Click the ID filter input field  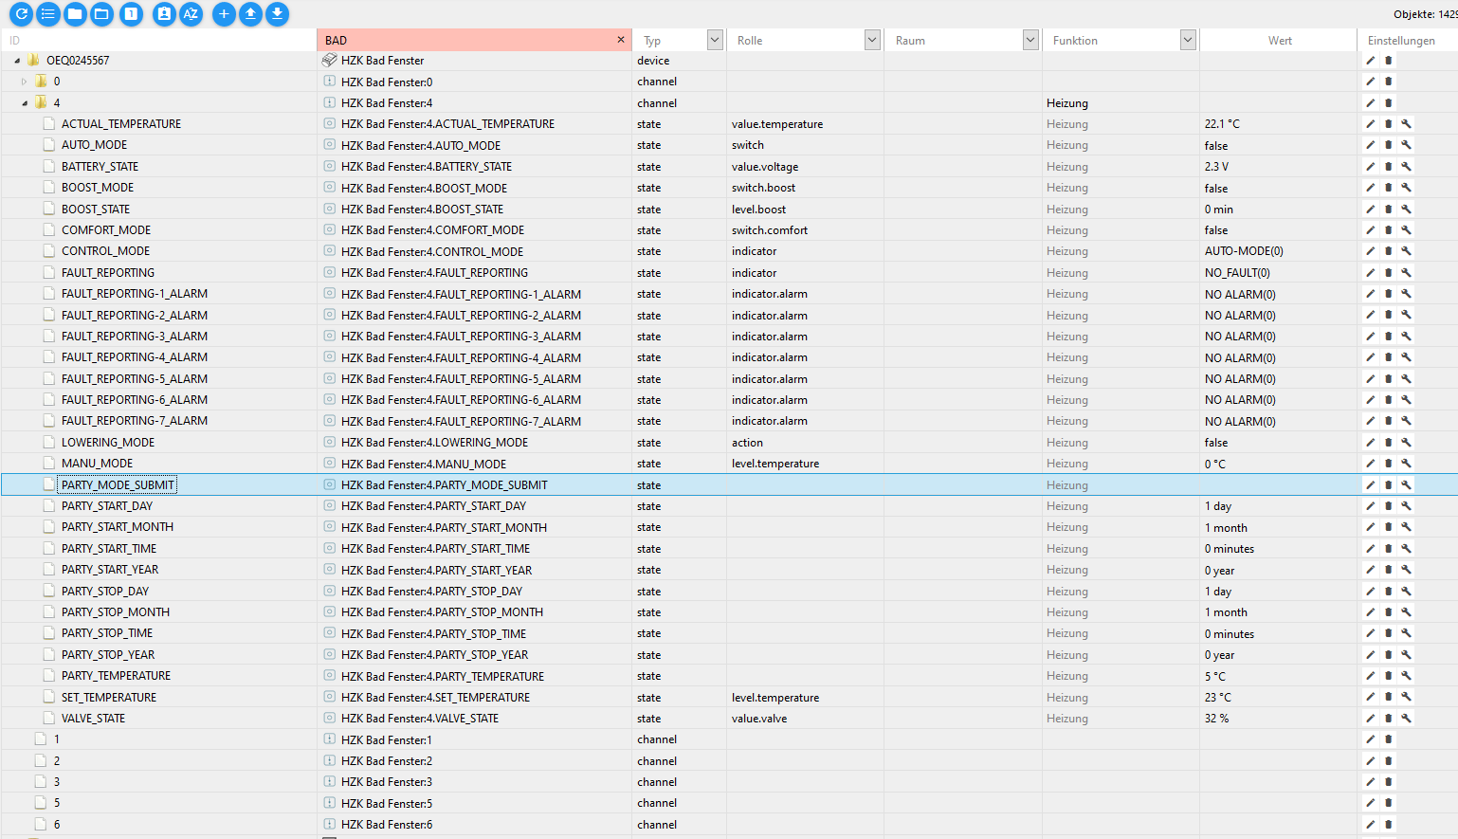(159, 40)
